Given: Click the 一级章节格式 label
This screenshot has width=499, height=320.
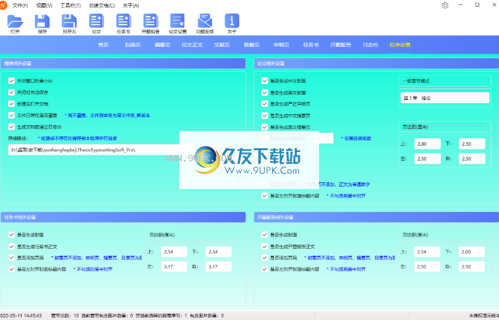Looking at the screenshot, I should 416,81.
